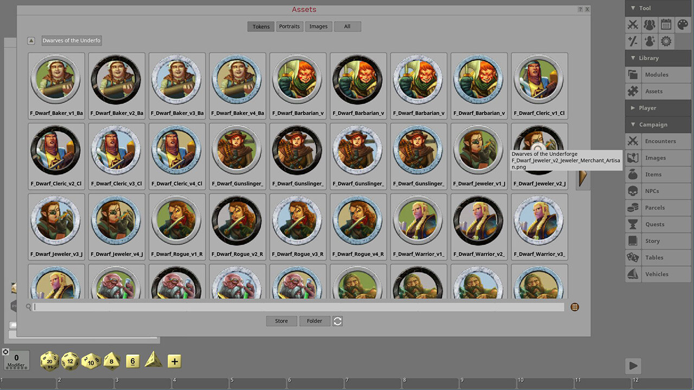The image size is (694, 390).
Task: Open the Options gear icon
Action: click(665, 41)
